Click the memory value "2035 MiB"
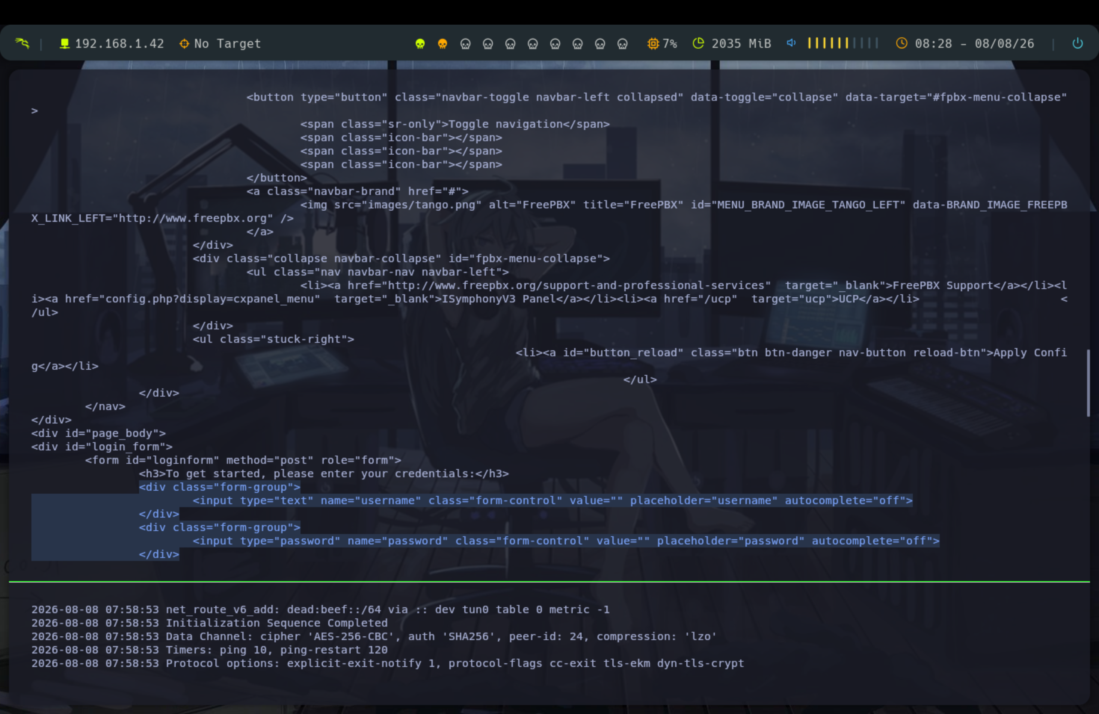This screenshot has width=1099, height=714. click(x=741, y=44)
